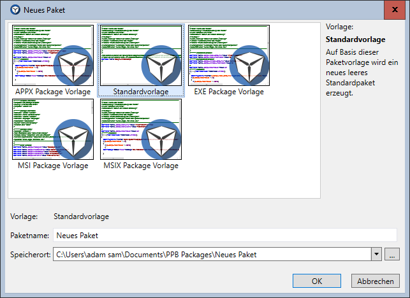The image size is (410, 298).
Task: Open the browse folder button (...)
Action: (x=392, y=255)
